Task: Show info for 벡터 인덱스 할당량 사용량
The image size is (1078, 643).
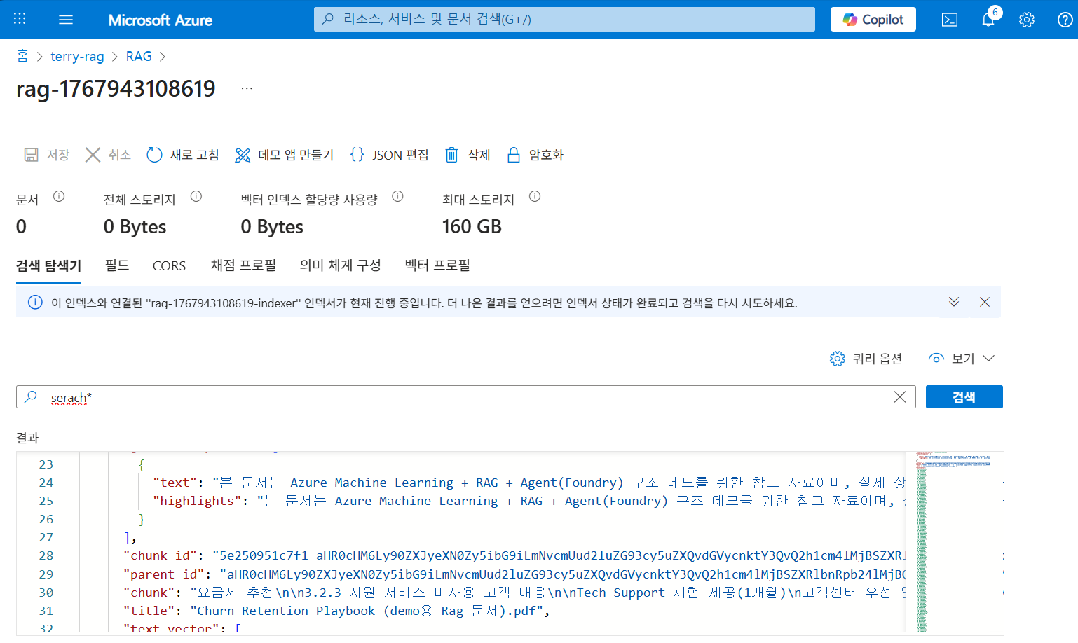Action: pyautogui.click(x=397, y=197)
